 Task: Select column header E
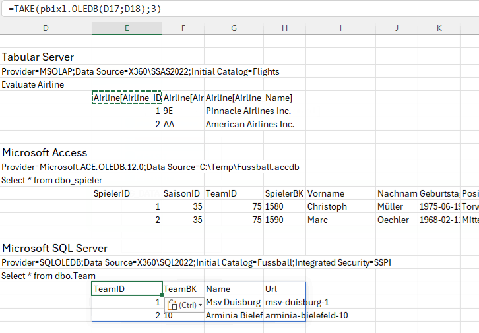point(127,28)
